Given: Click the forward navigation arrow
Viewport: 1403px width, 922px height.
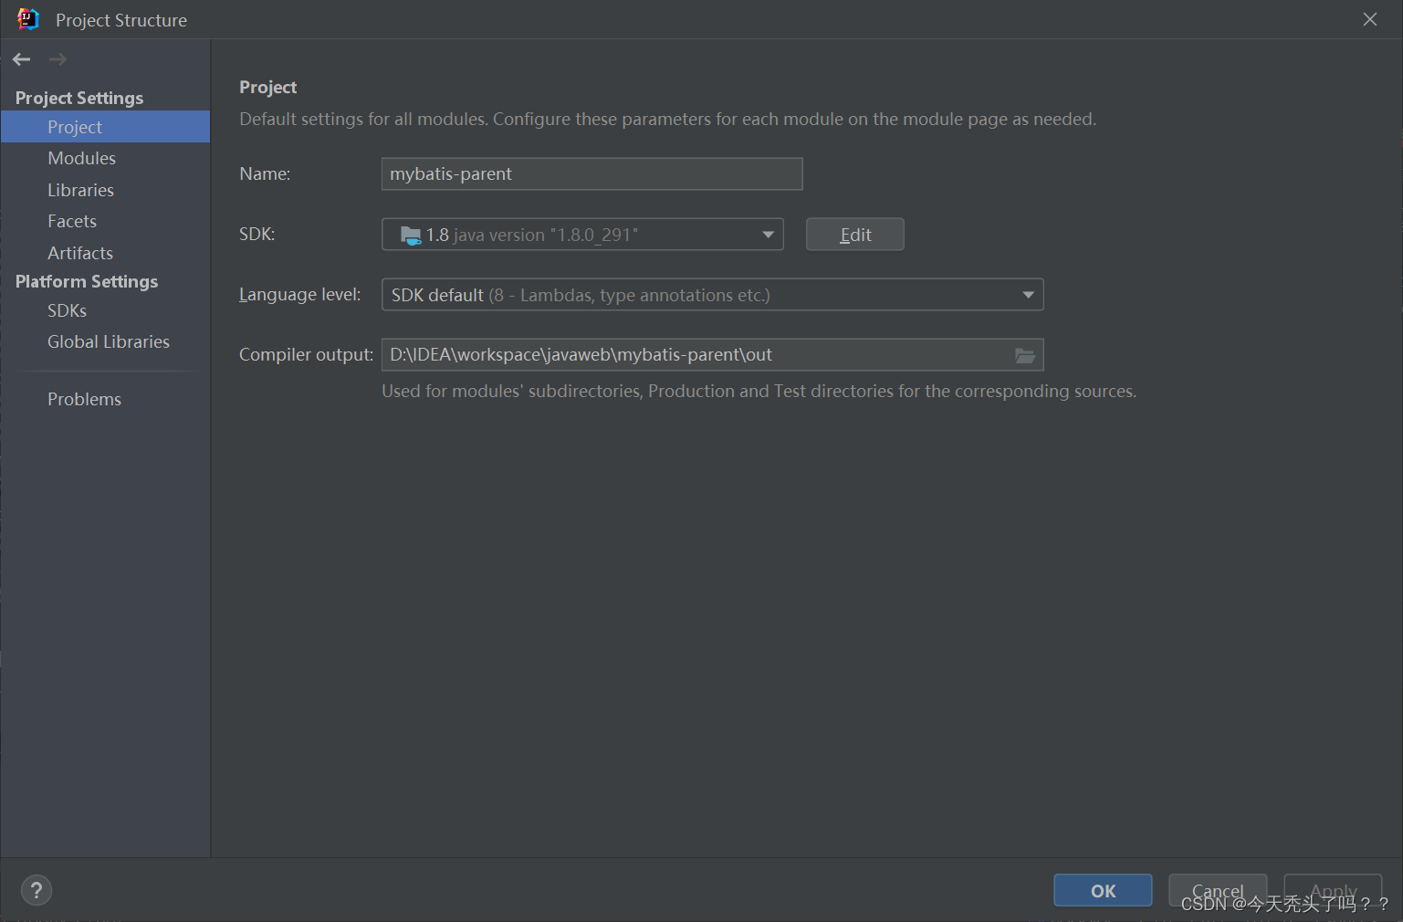Looking at the screenshot, I should click(57, 58).
